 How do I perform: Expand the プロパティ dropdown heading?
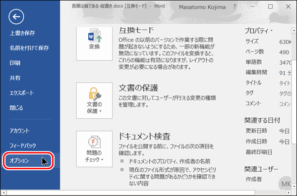258,31
